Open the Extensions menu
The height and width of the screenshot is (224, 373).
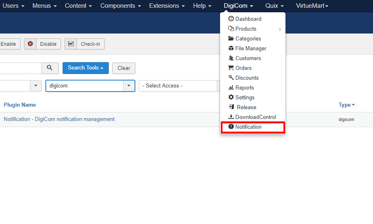[167, 6]
